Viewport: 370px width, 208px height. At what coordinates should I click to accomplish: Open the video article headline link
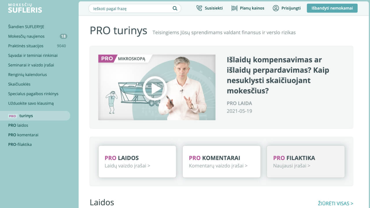278,75
